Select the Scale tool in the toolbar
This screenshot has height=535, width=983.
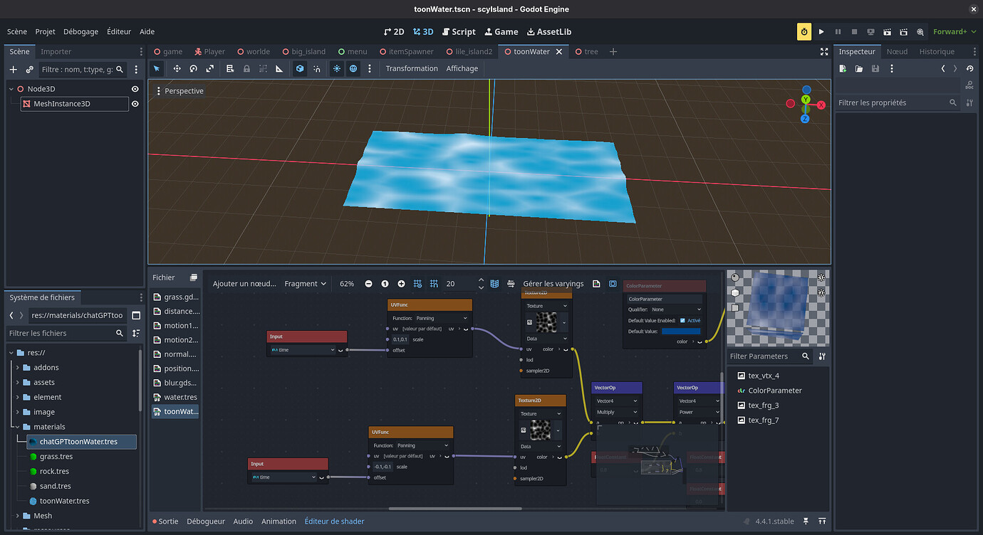(x=210, y=68)
